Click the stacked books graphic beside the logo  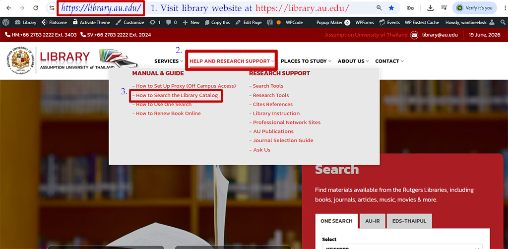tap(118, 59)
